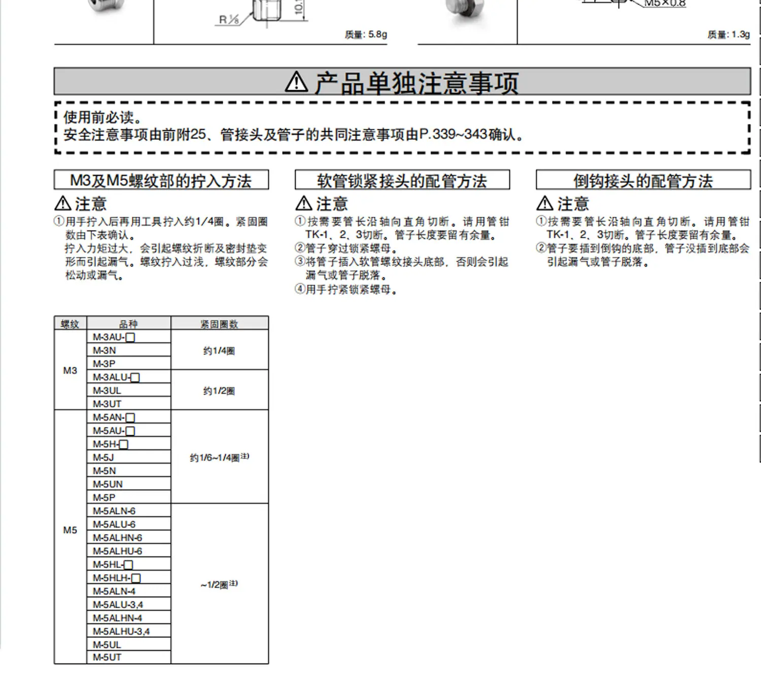Viewport: 761px width, 684px height.
Task: Click the 约1/6~1/4圈 table cell
Action: pos(220,458)
